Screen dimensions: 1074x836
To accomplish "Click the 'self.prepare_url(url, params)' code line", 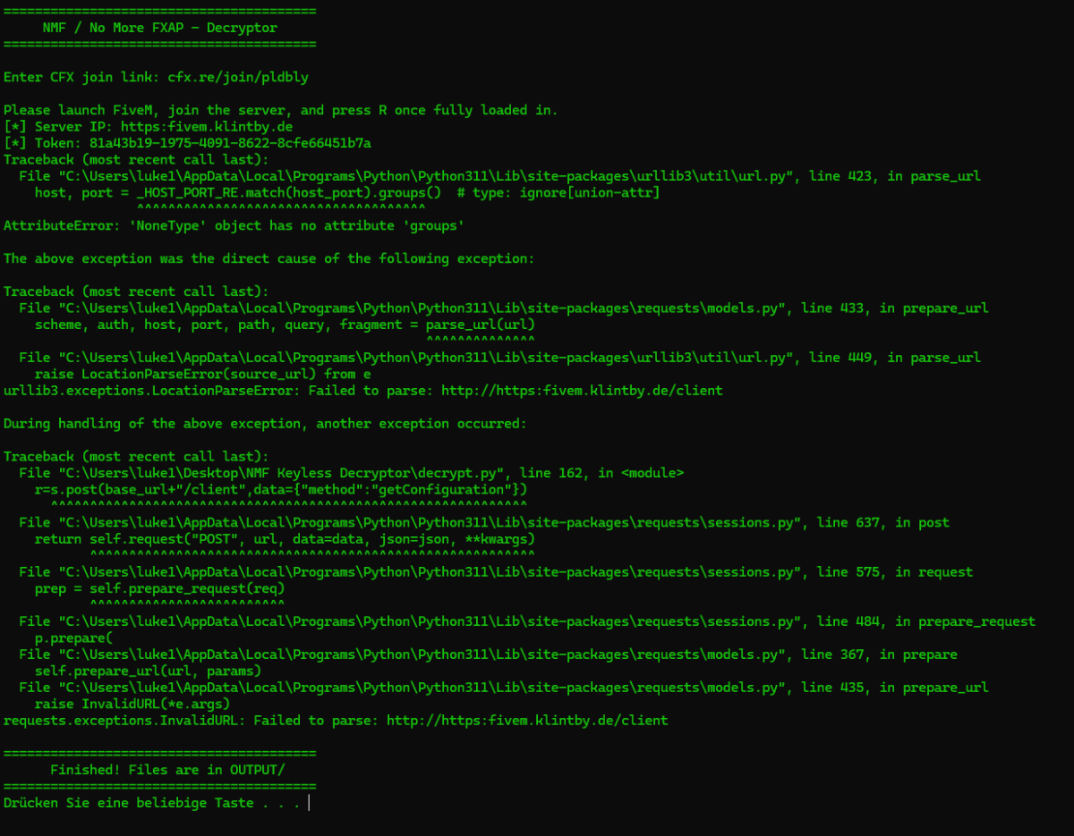I will point(148,671).
